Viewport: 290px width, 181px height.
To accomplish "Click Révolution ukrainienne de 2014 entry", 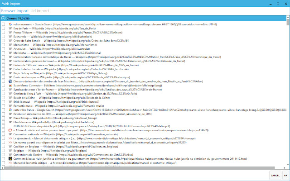I will click(83, 114).
